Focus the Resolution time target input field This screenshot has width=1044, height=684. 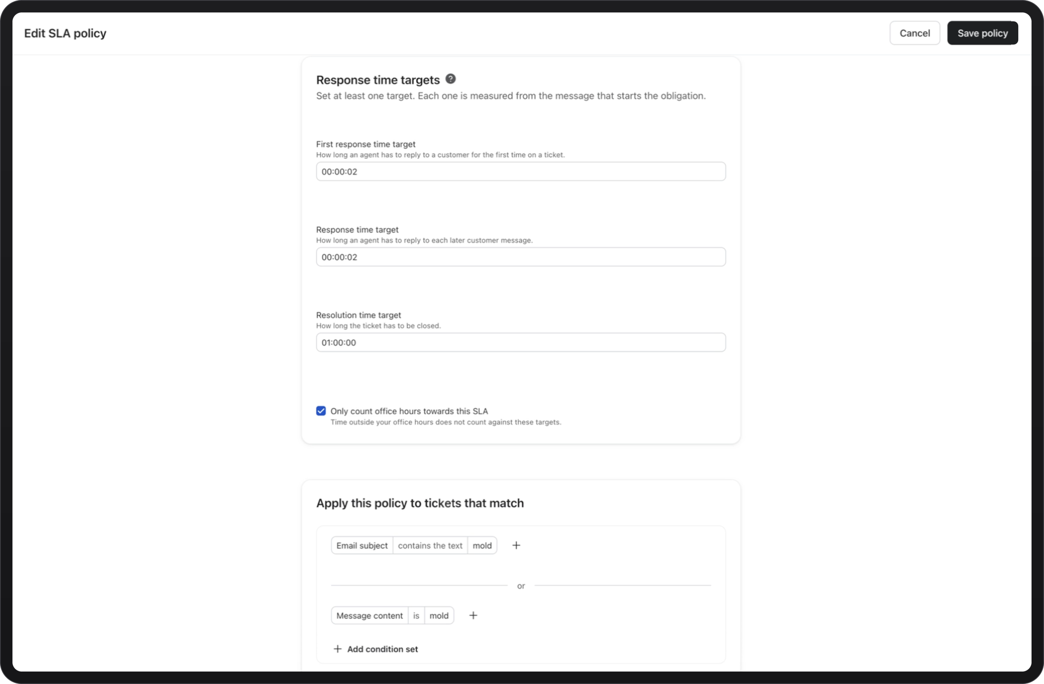coord(521,342)
